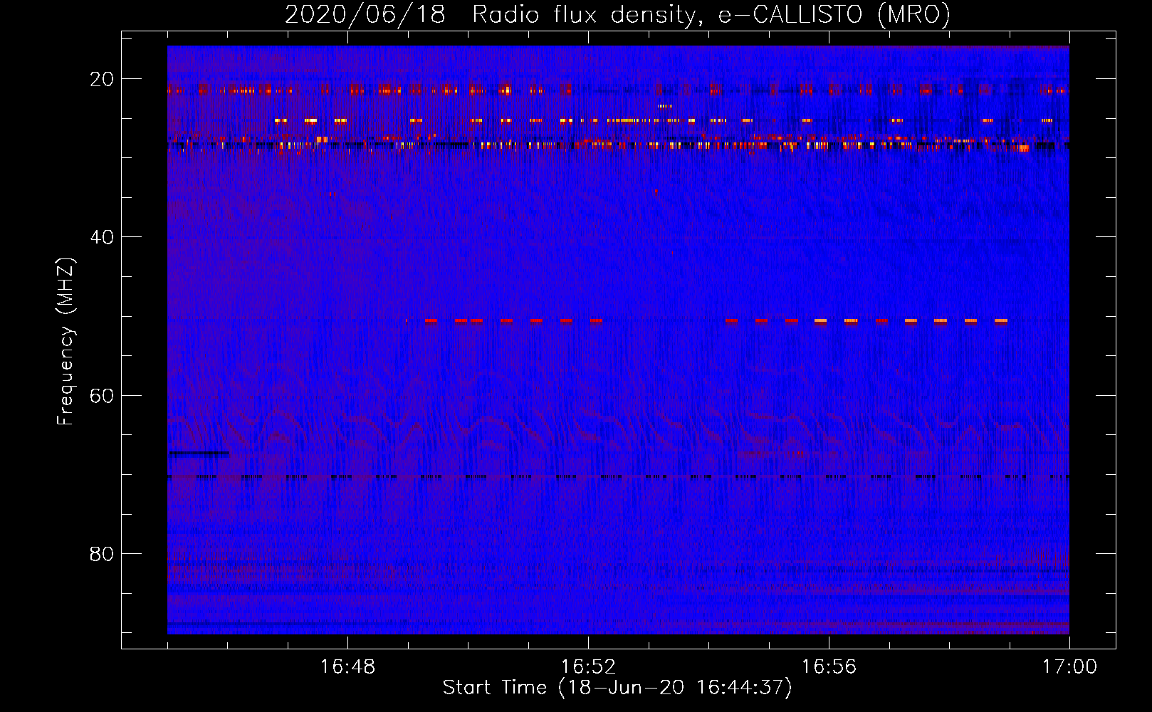Select the 'Frequency (MHZ)' axis label
This screenshot has height=712, width=1152.
pyautogui.click(x=66, y=342)
